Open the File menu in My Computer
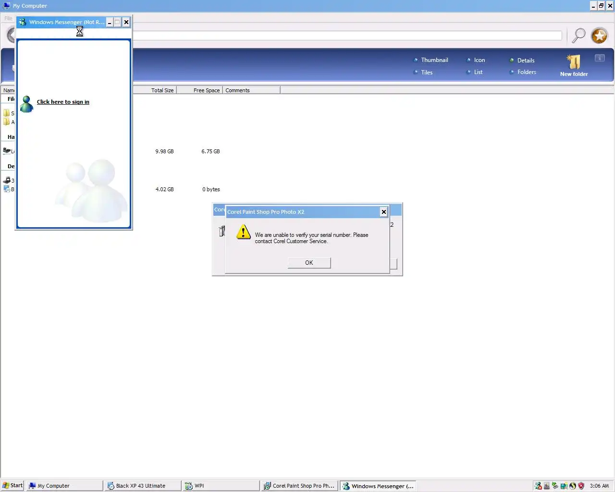615x492 pixels. (x=8, y=18)
